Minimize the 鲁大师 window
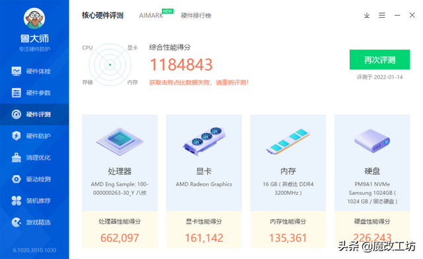The height and width of the screenshot is (259, 423). 397,15
